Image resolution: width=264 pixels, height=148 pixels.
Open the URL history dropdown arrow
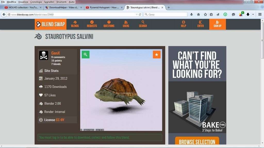137,15
